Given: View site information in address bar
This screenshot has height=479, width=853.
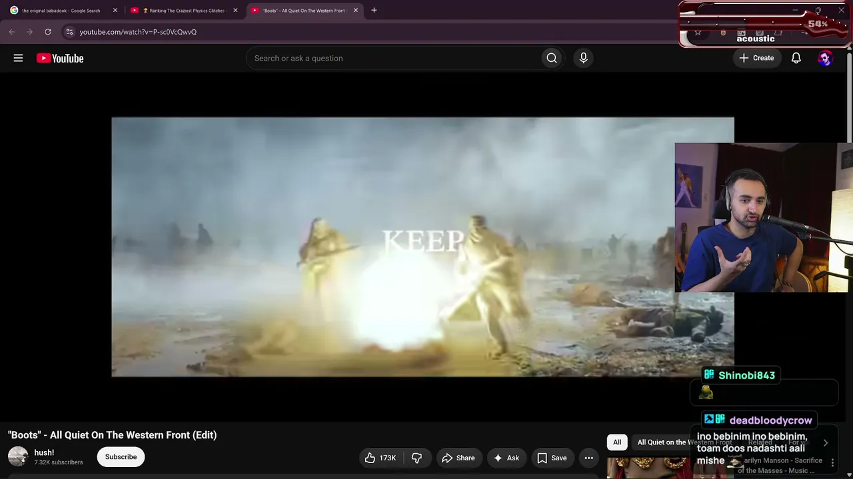Looking at the screenshot, I should point(69,31).
